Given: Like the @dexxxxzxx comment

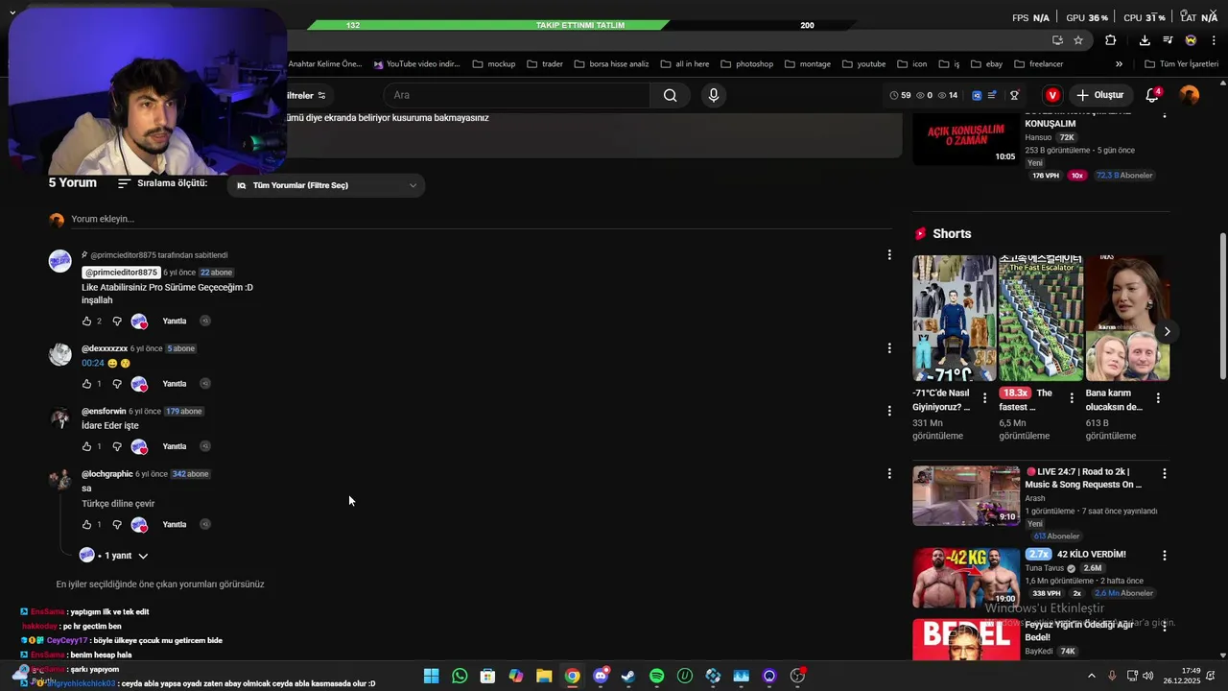Looking at the screenshot, I should (x=86, y=384).
